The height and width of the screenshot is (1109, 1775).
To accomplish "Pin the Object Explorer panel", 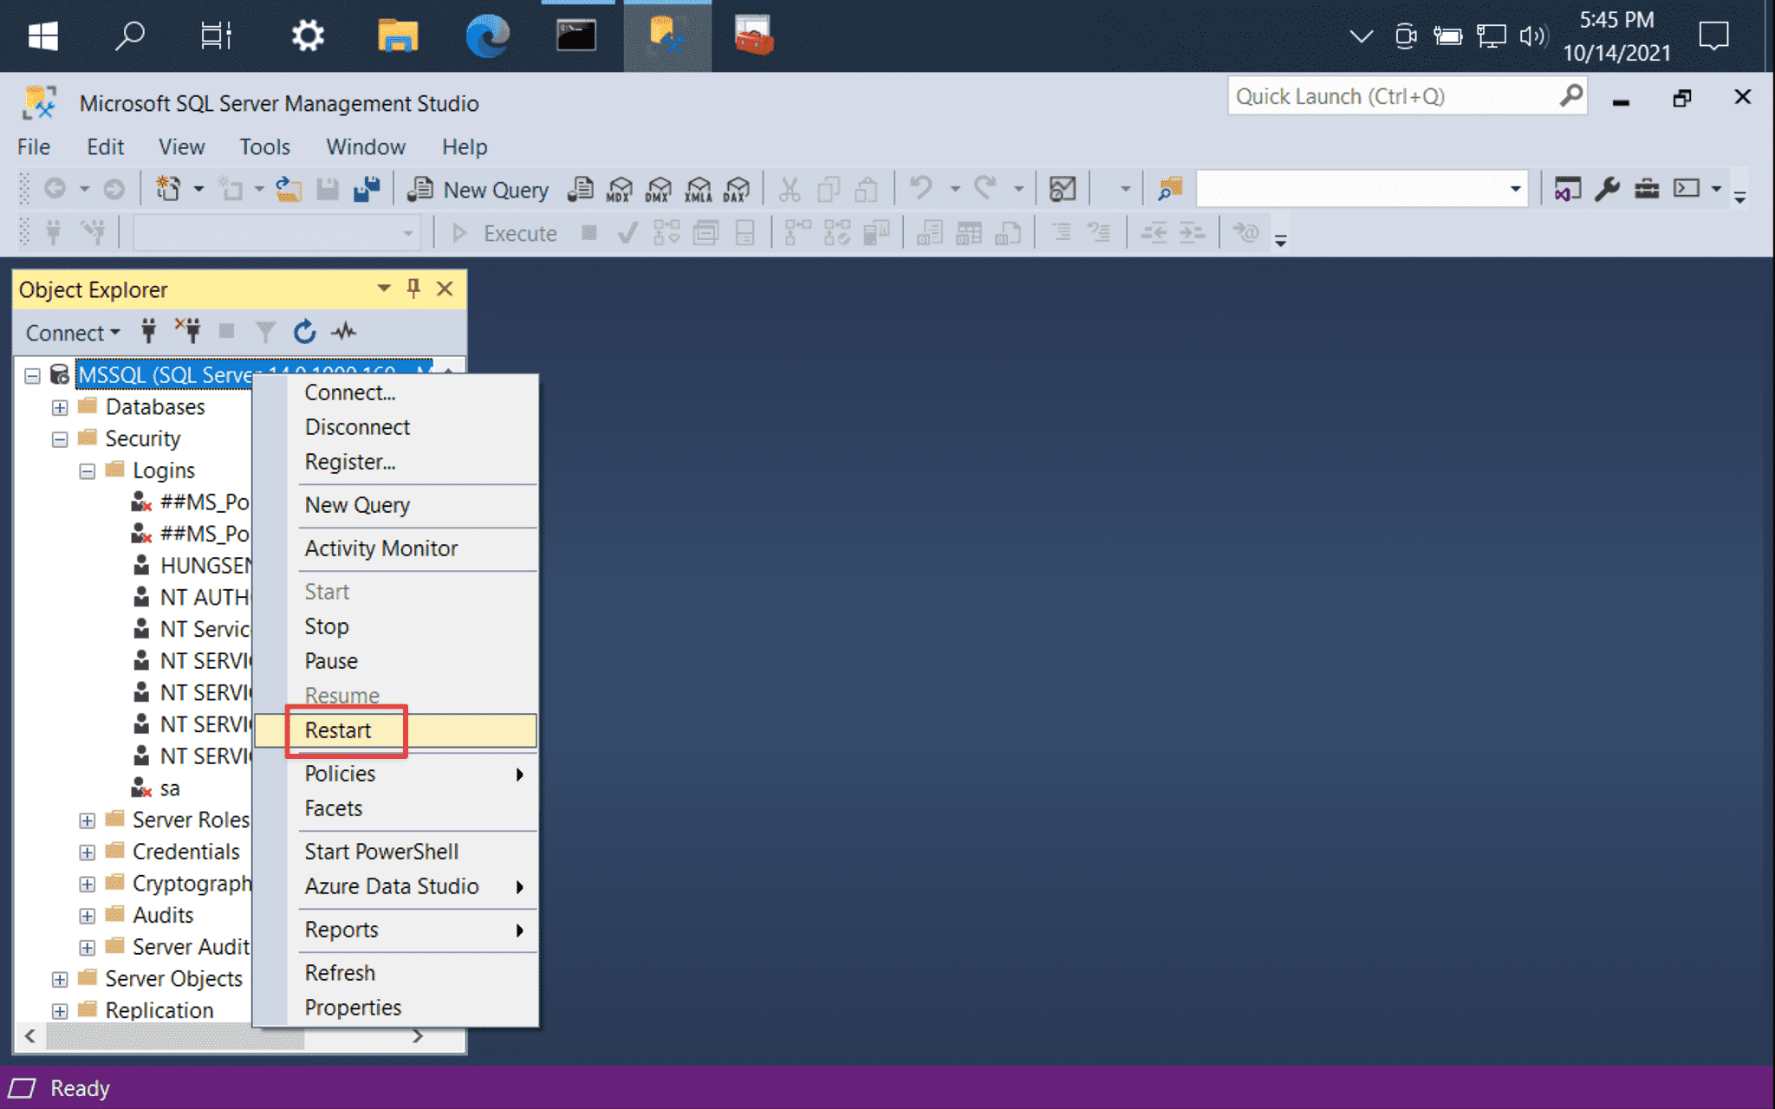I will coord(413,289).
